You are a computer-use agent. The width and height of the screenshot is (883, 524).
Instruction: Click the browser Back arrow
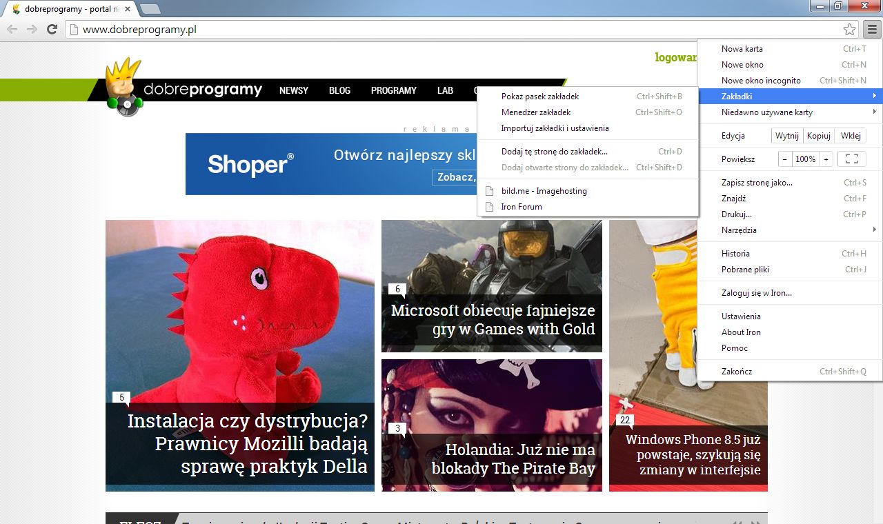[x=12, y=29]
